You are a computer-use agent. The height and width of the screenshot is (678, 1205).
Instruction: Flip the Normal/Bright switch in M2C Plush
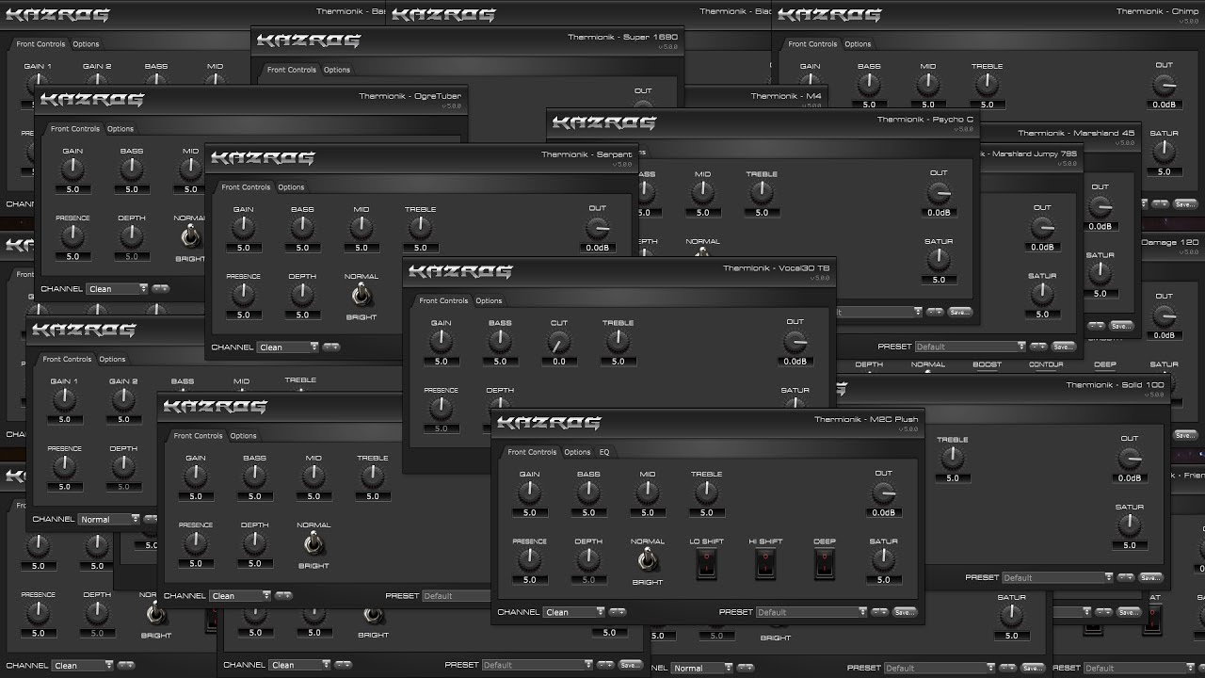(648, 561)
